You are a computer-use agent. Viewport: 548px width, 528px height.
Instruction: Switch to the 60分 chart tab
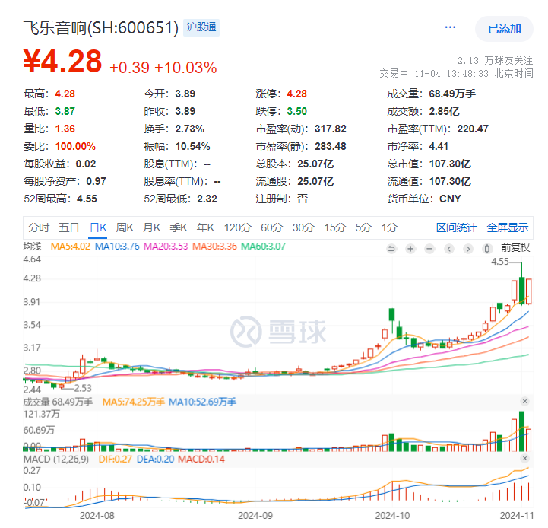coord(271,227)
